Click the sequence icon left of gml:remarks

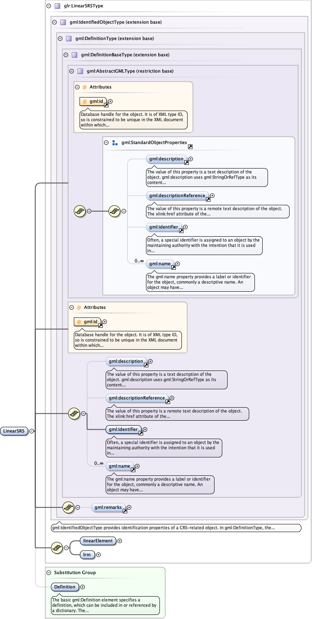click(x=68, y=507)
